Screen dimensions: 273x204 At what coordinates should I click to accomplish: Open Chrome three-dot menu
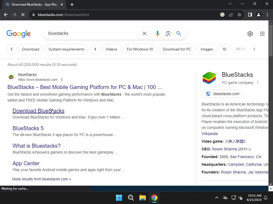tap(267, 15)
